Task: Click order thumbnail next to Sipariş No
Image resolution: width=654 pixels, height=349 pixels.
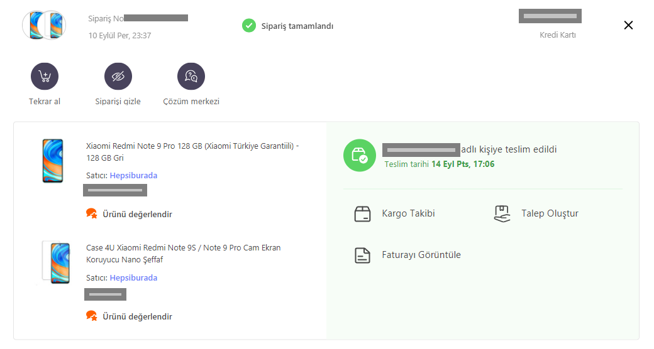Action: pos(44,25)
